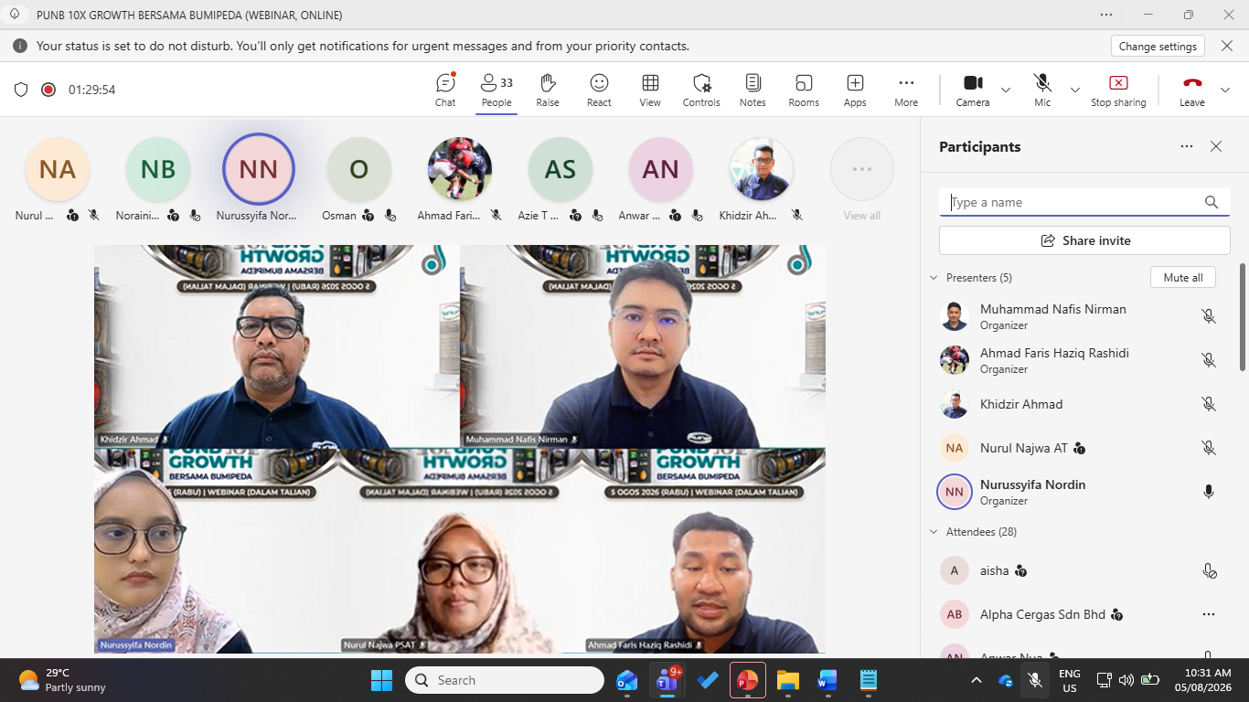Toggle mic for Ahmad Faris Haziq Rashidi

[x=1209, y=360]
